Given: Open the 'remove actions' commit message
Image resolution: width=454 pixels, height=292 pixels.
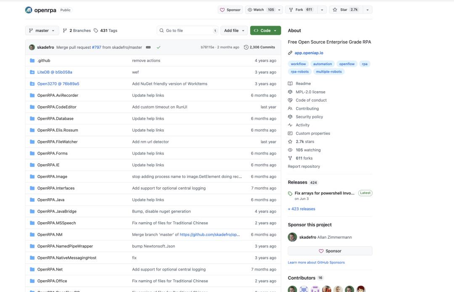Looking at the screenshot, I should [146, 61].
